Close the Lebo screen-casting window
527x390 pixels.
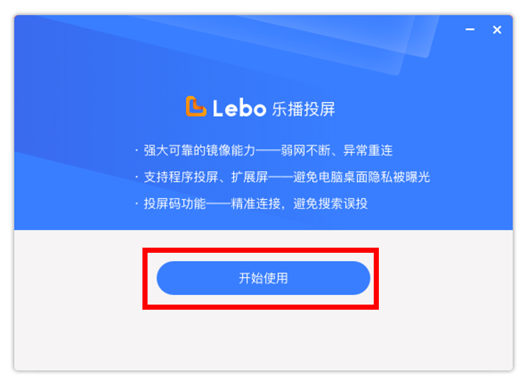pos(497,30)
